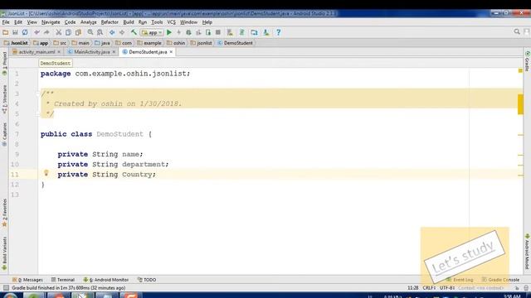This screenshot has height=298, width=531.
Task: Open the Navigate menu
Action: click(51, 22)
